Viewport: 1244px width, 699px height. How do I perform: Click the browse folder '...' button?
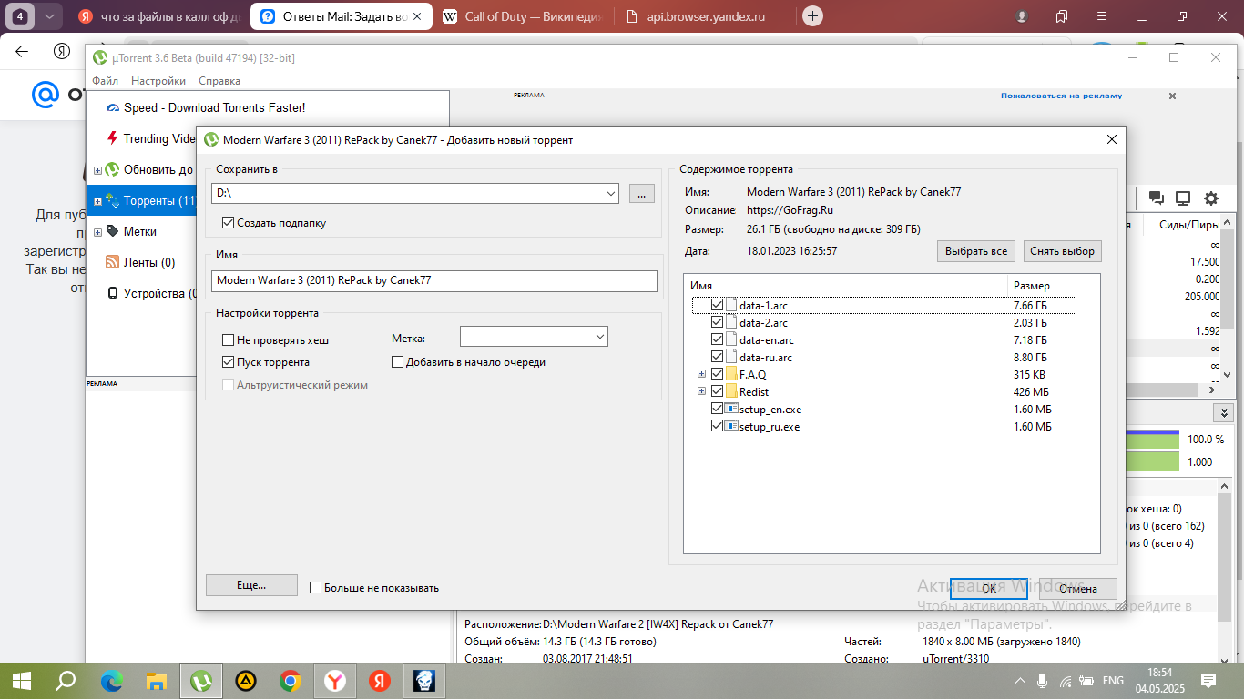[641, 193]
